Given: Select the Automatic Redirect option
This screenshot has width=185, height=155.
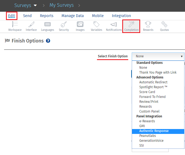Looking at the screenshot, I should (153, 82).
